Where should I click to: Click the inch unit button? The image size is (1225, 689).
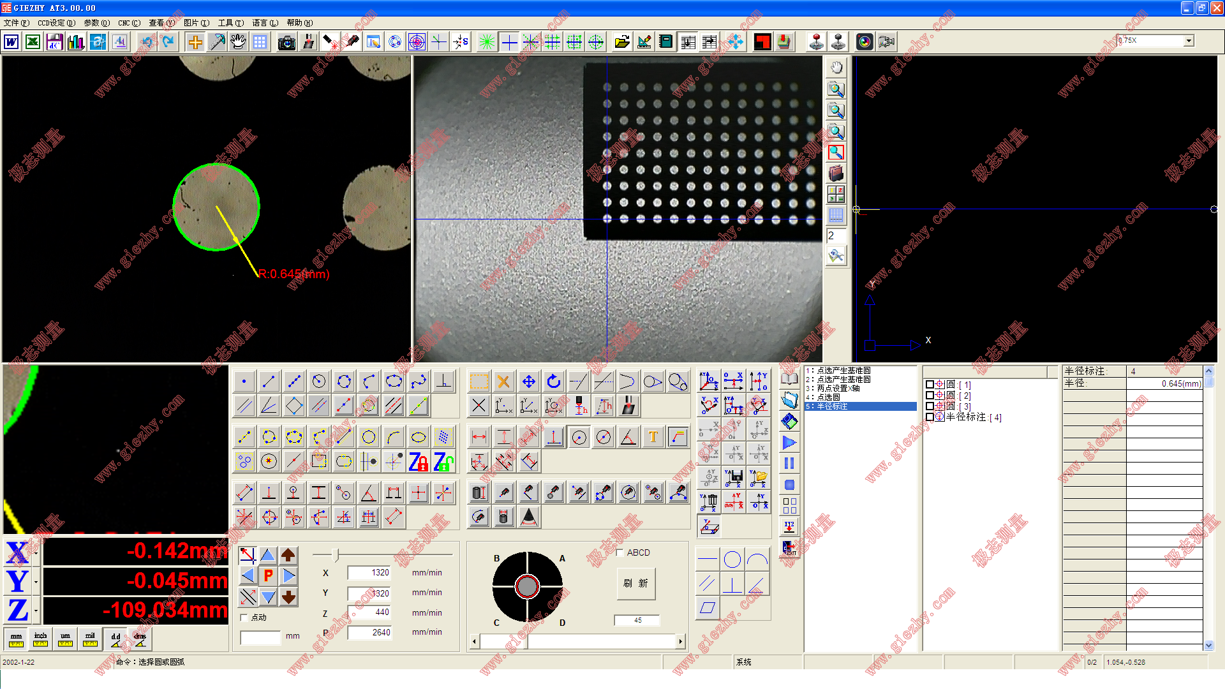point(41,639)
